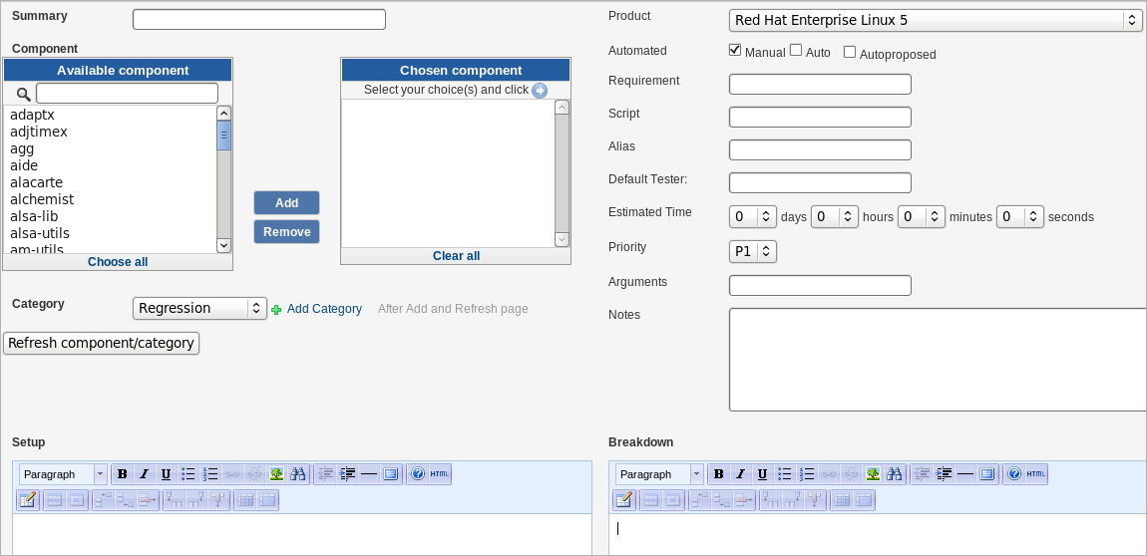Screen dimensions: 1147x556
Task: Open HTML source editor in Breakdown toolbar
Action: (1036, 474)
